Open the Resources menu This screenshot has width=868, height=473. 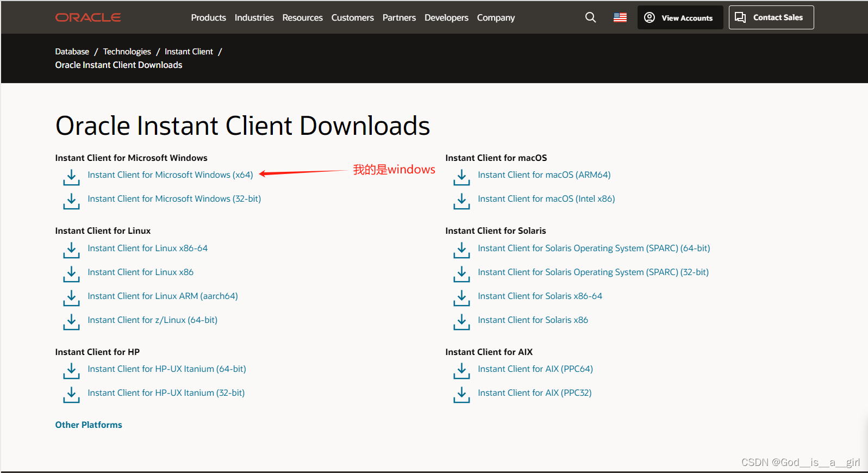pyautogui.click(x=302, y=17)
